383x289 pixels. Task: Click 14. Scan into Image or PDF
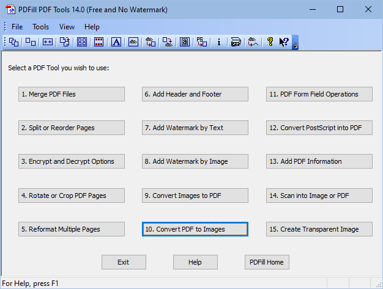pyautogui.click(x=319, y=196)
